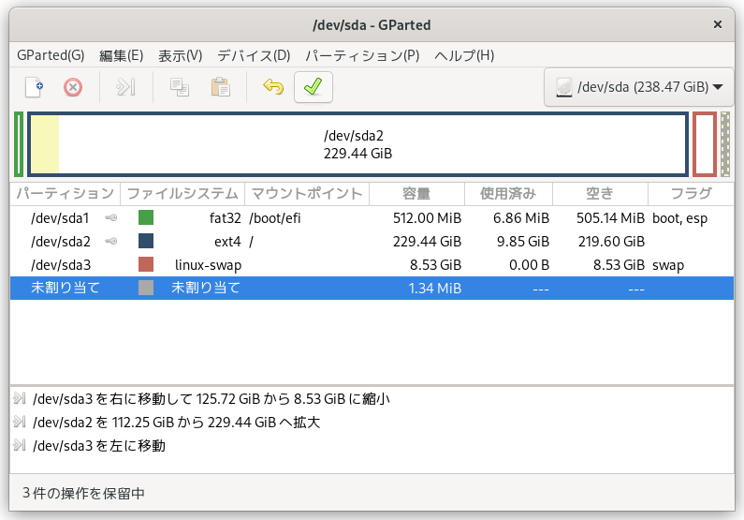Open the 表示(V) menu
Image resolution: width=744 pixels, height=520 pixels.
pyautogui.click(x=181, y=55)
